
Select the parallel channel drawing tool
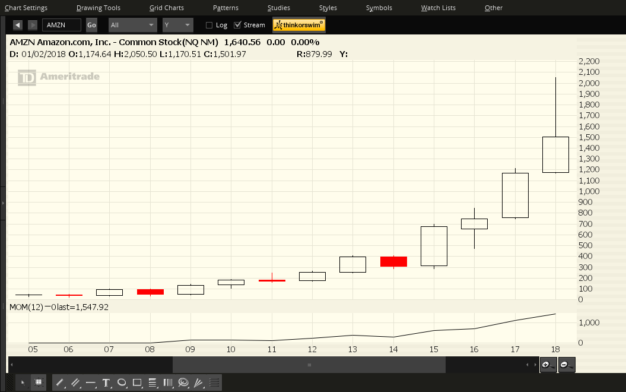tap(75, 383)
